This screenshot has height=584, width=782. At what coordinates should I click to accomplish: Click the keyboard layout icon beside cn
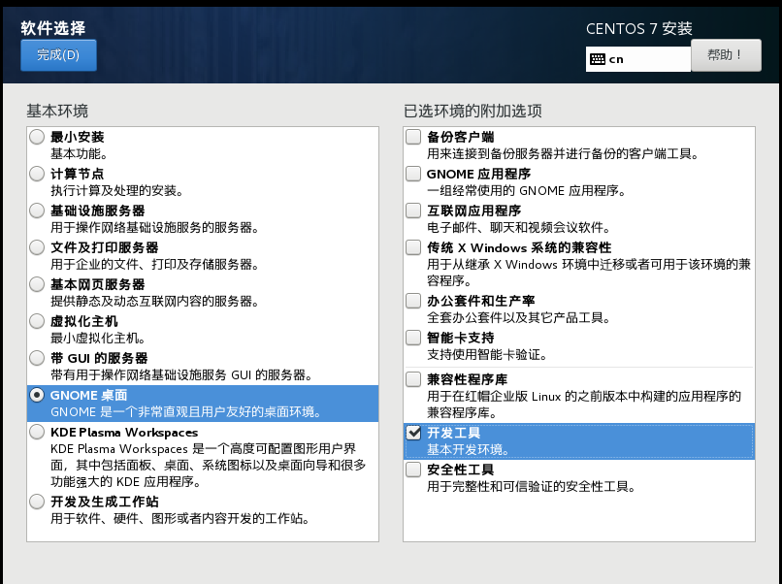(x=597, y=59)
